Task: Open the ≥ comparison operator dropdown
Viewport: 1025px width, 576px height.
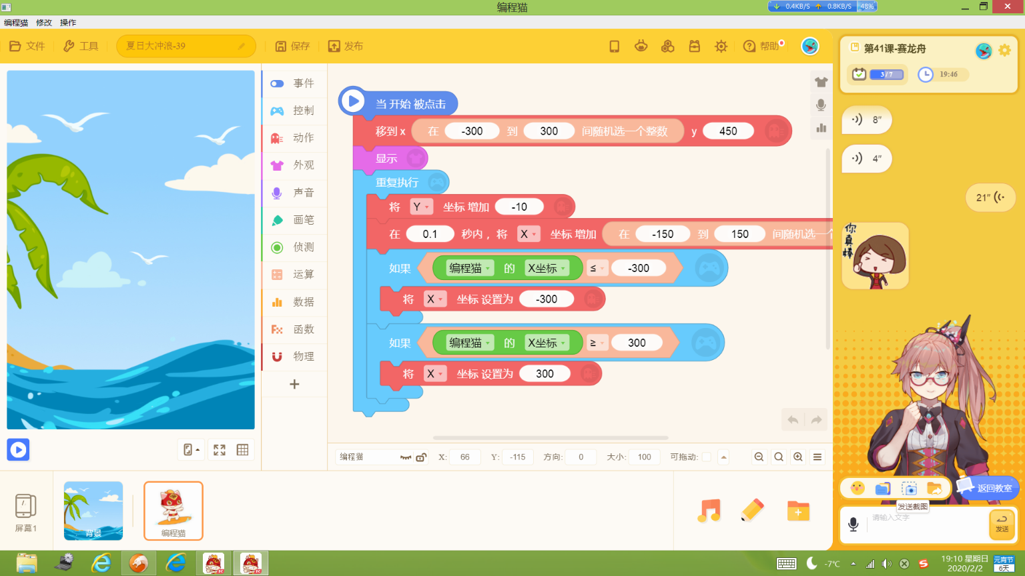Action: point(597,343)
